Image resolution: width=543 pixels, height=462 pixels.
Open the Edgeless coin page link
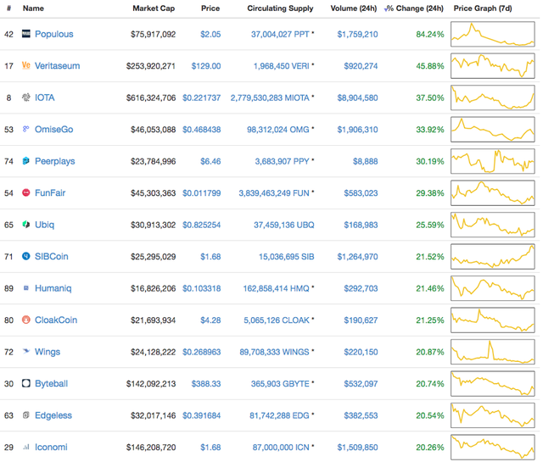coord(53,415)
